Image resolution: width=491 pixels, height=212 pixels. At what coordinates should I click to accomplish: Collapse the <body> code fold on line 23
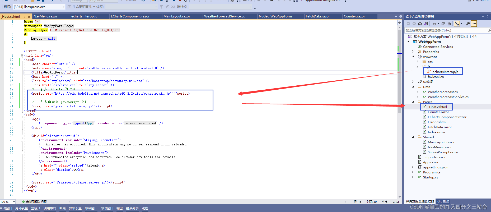coord(22,115)
